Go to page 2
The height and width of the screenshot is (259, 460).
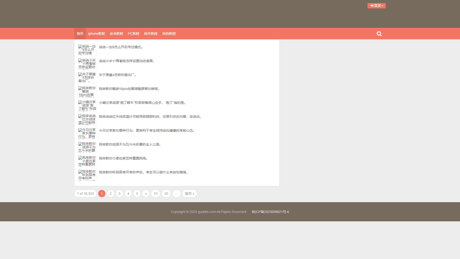coord(111,193)
